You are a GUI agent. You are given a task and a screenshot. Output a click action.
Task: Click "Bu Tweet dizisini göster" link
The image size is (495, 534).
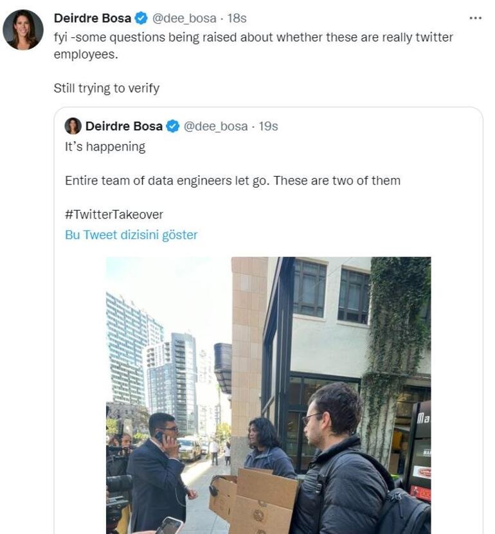(x=131, y=235)
